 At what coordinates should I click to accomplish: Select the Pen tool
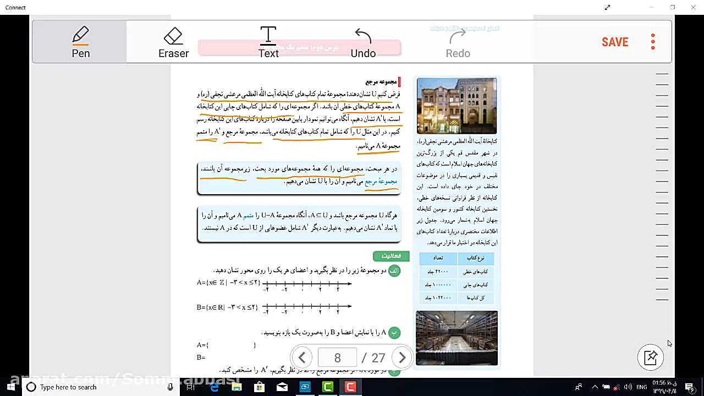(80, 41)
